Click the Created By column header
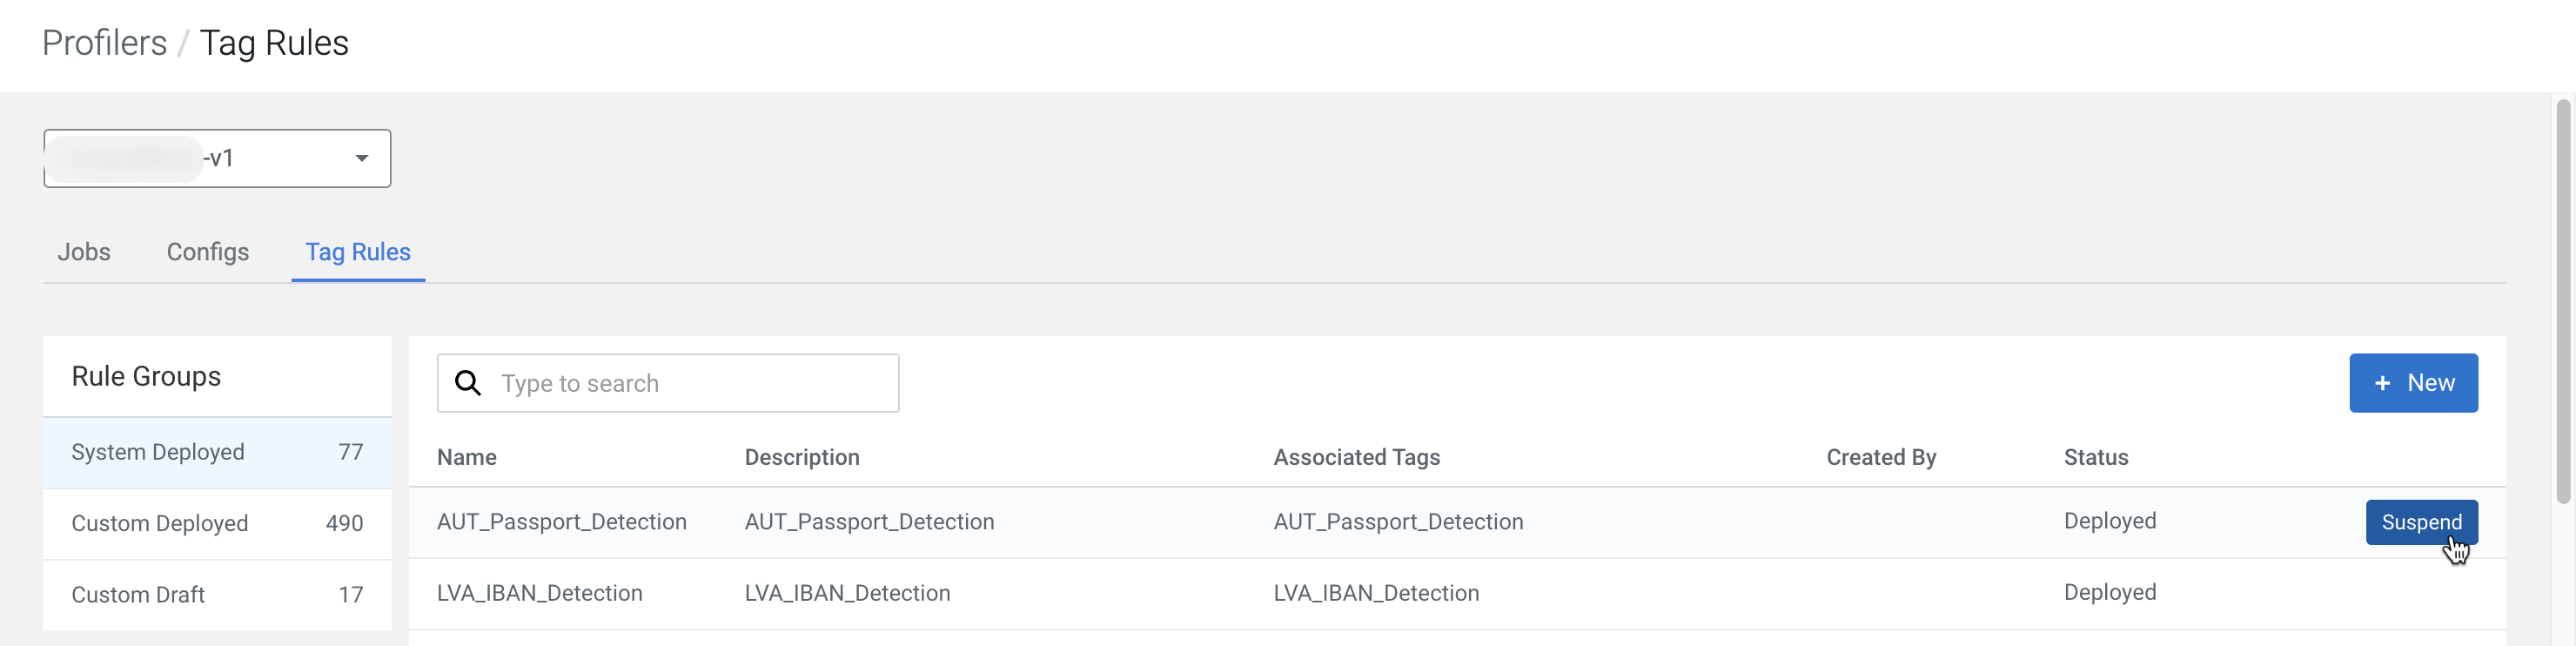 click(1880, 457)
